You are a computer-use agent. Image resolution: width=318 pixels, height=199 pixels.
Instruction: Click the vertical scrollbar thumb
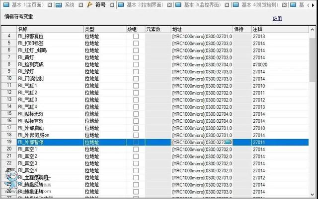point(312,59)
